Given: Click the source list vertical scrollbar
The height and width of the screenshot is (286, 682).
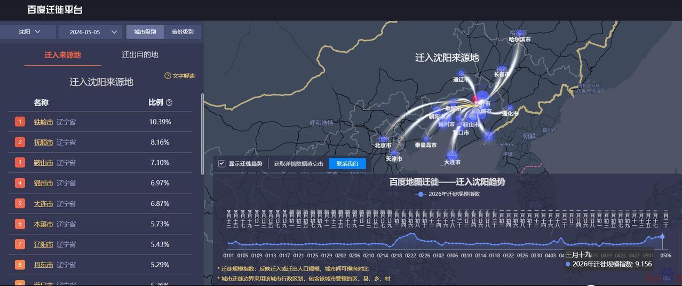Looking at the screenshot, I should point(202,133).
